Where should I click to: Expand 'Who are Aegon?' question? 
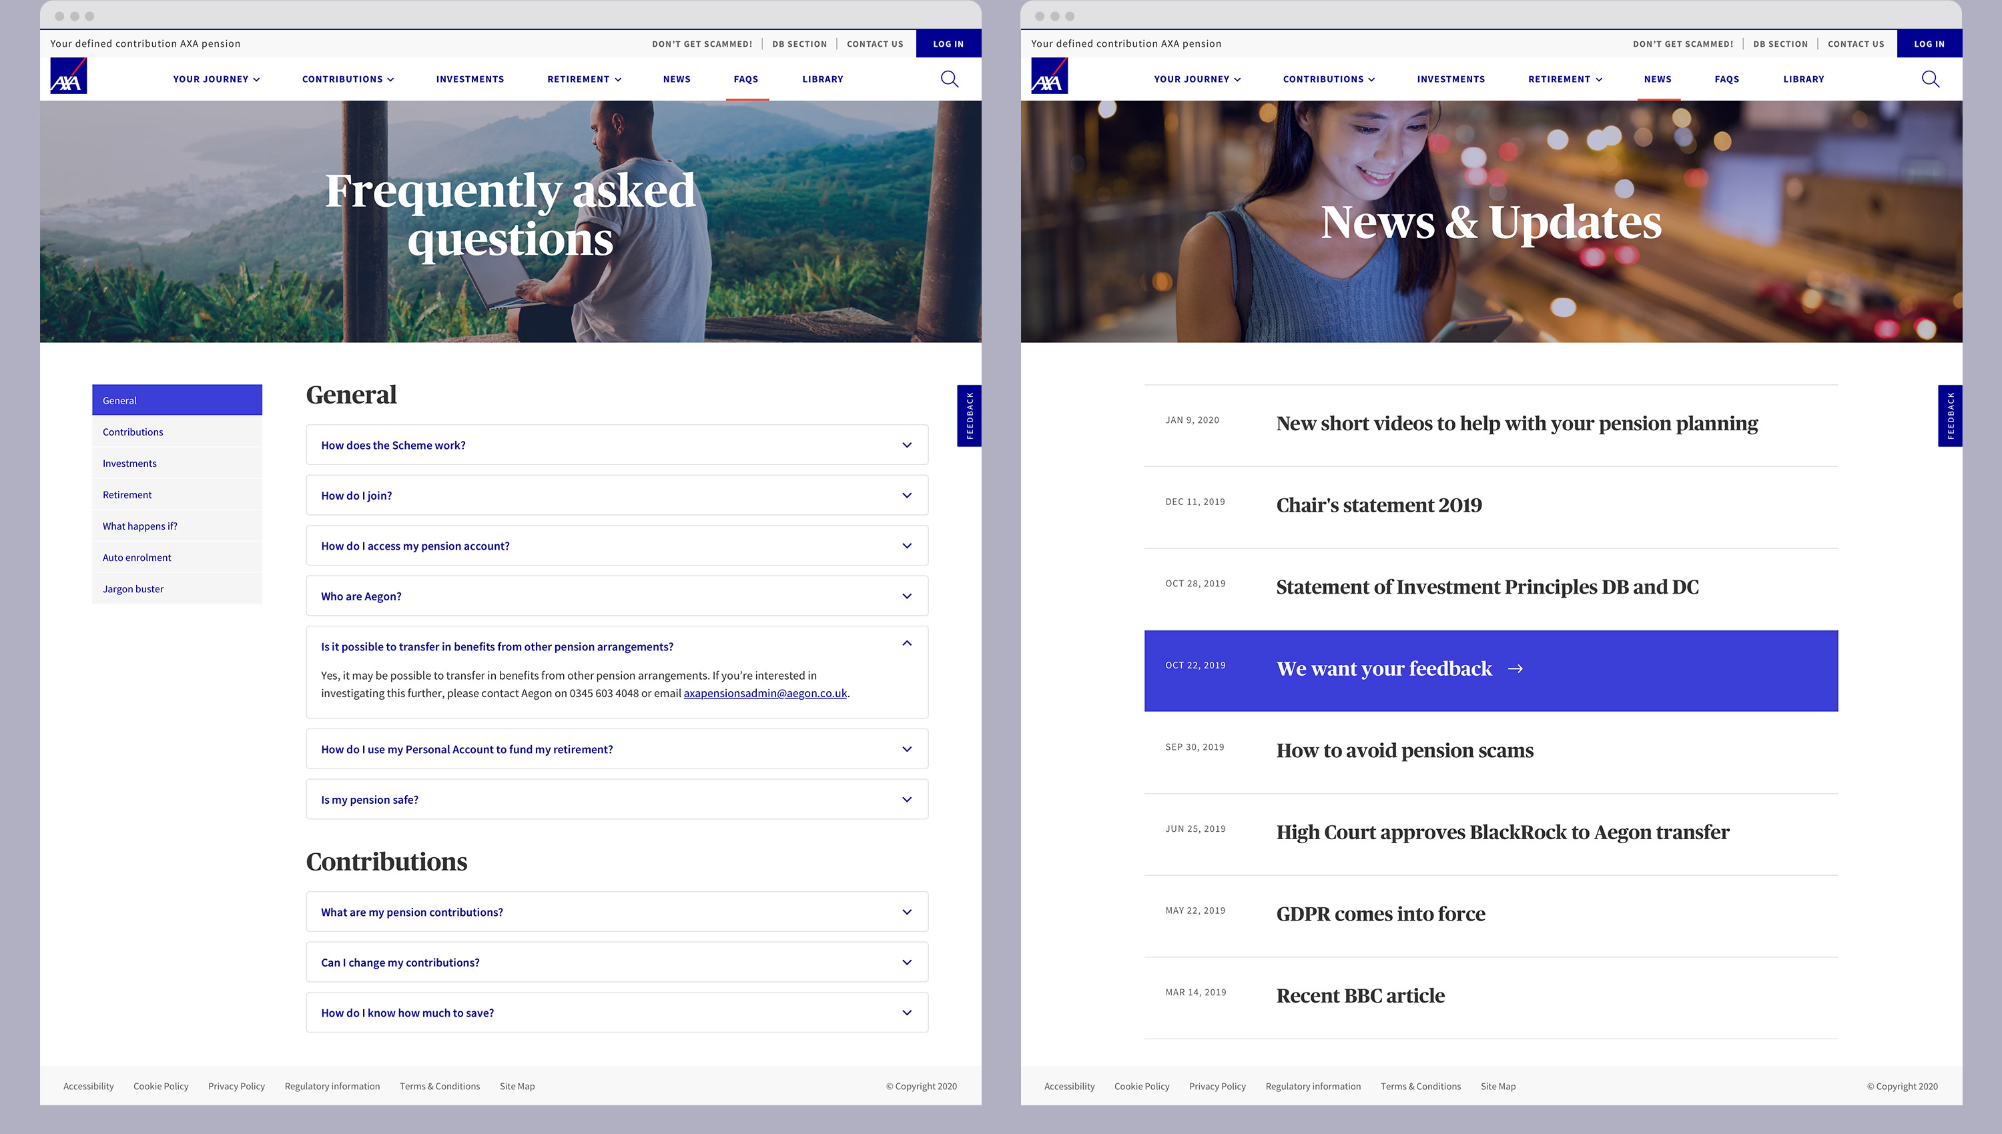[617, 596]
